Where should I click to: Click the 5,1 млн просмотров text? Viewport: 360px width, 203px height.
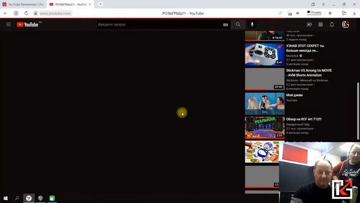(299, 60)
